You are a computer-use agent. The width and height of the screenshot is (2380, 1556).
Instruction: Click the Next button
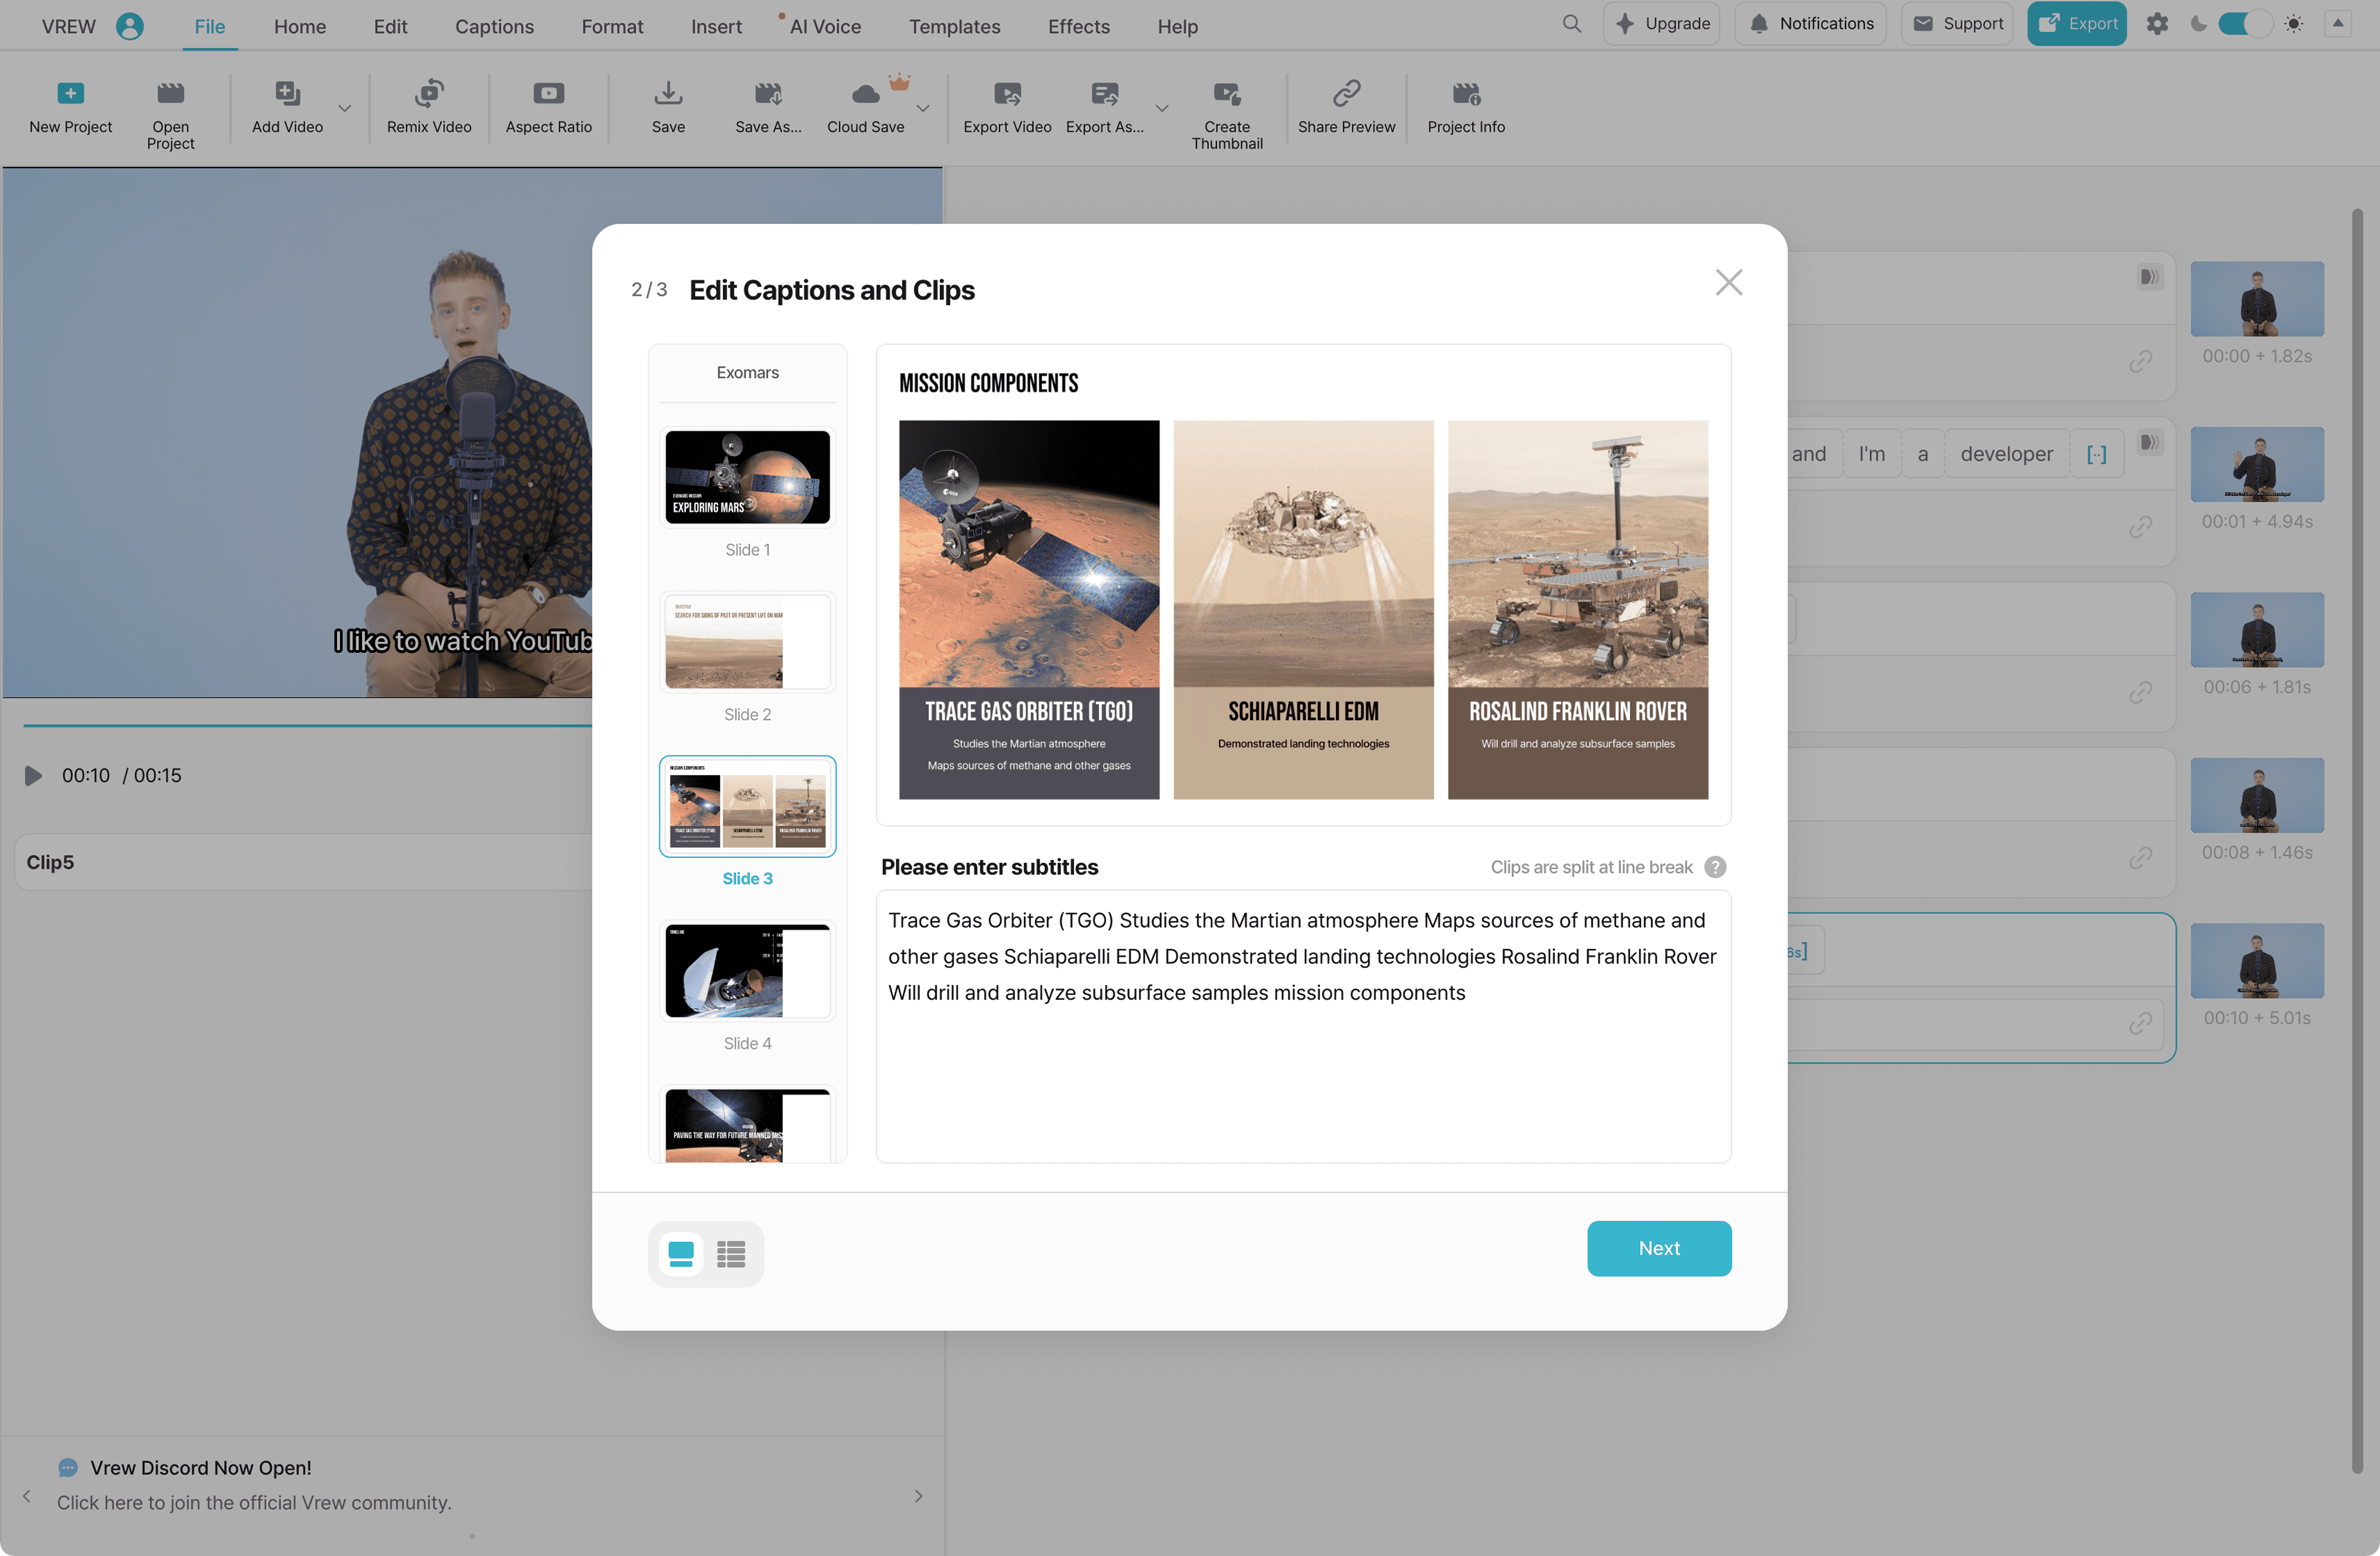[1658, 1248]
